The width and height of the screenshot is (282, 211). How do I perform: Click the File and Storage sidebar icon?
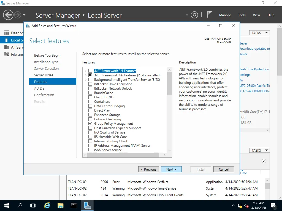(7, 54)
